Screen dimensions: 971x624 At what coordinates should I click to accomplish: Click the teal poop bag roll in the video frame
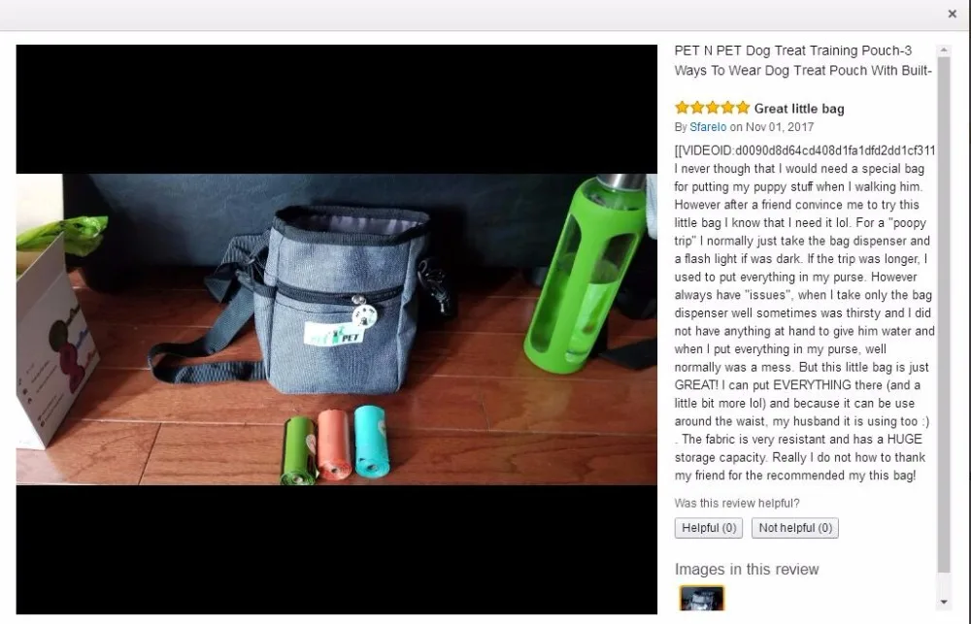click(372, 441)
